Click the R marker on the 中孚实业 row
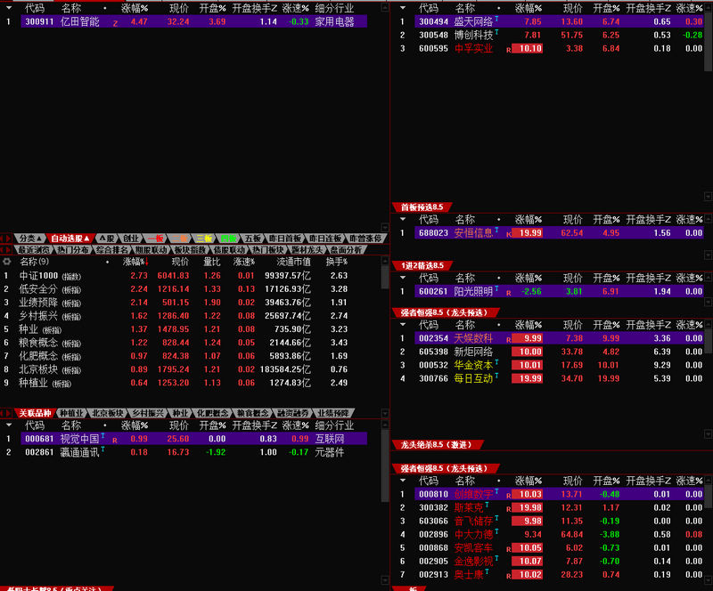 [508, 50]
